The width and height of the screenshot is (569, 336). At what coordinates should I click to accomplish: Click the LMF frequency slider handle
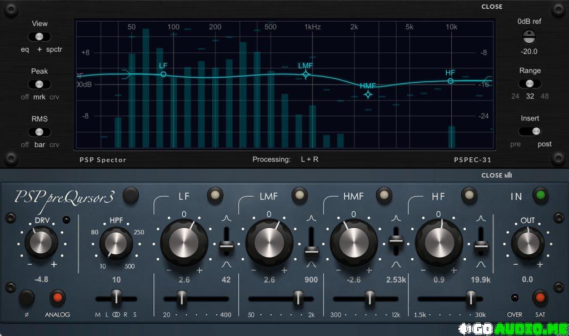click(298, 298)
